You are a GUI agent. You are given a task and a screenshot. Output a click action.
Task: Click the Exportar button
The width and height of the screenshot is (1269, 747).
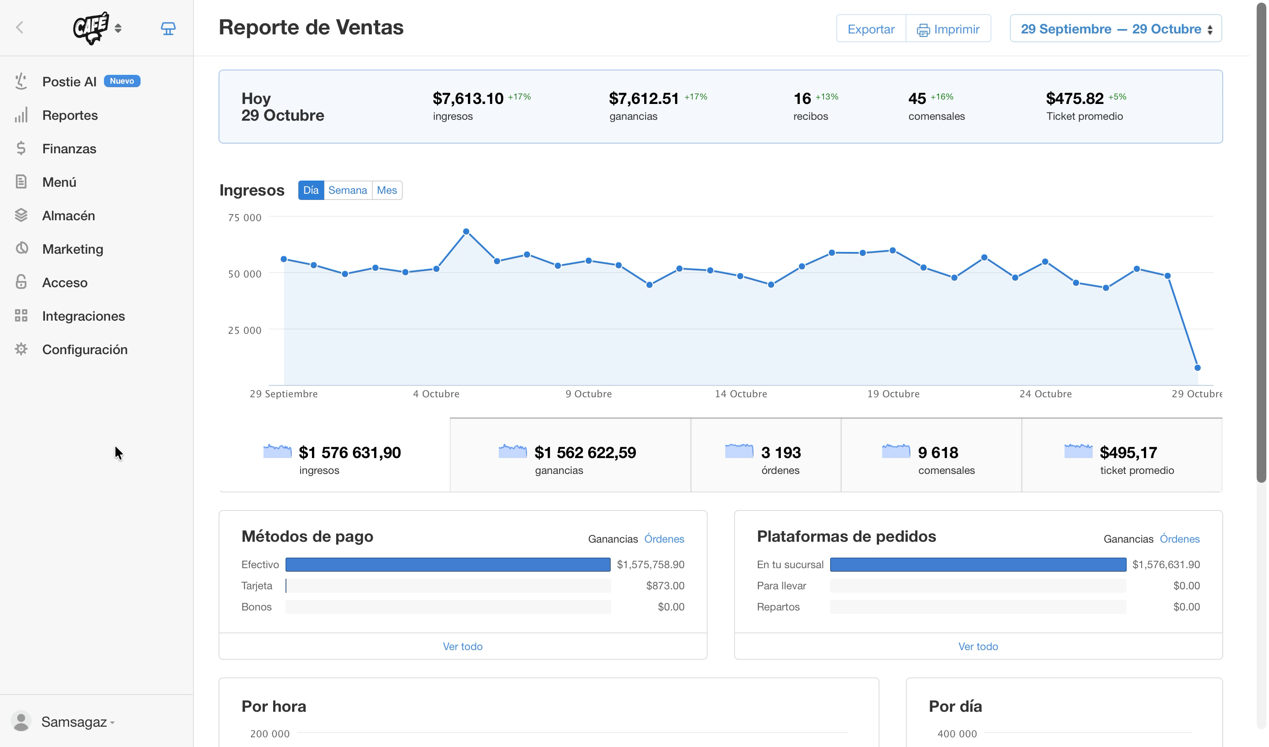872,29
